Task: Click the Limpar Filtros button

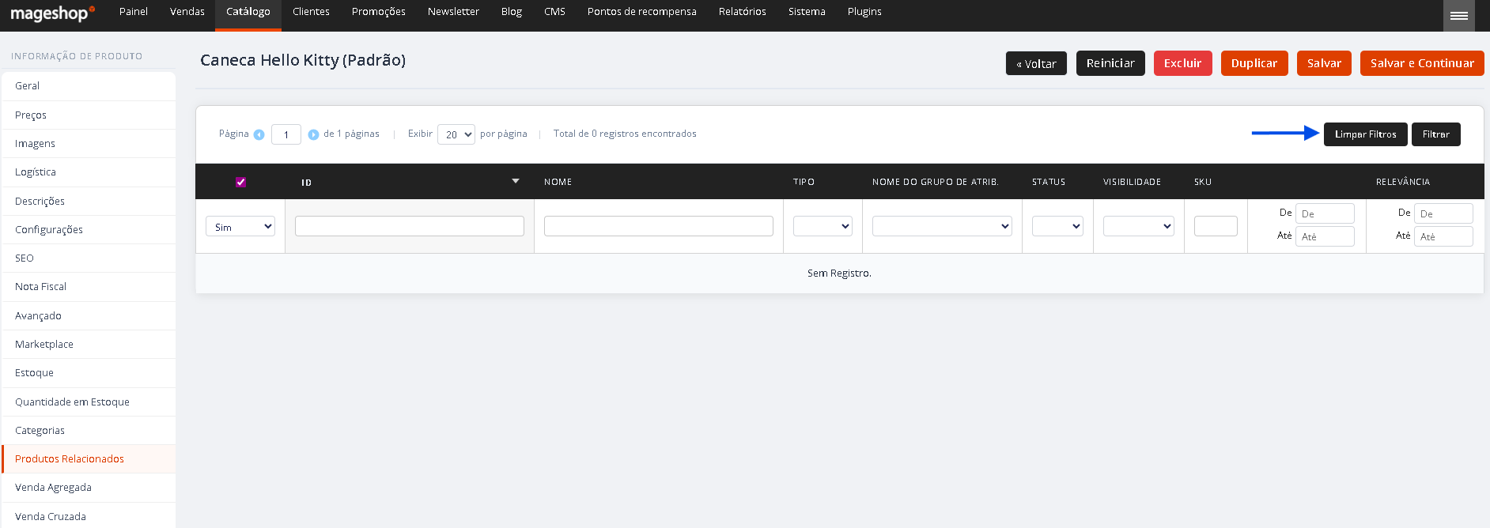Action: point(1366,134)
